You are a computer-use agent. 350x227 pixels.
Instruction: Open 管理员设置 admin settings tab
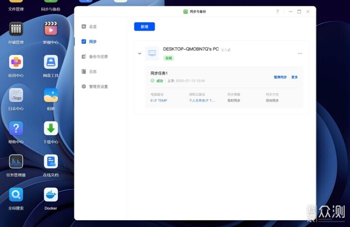click(x=95, y=87)
